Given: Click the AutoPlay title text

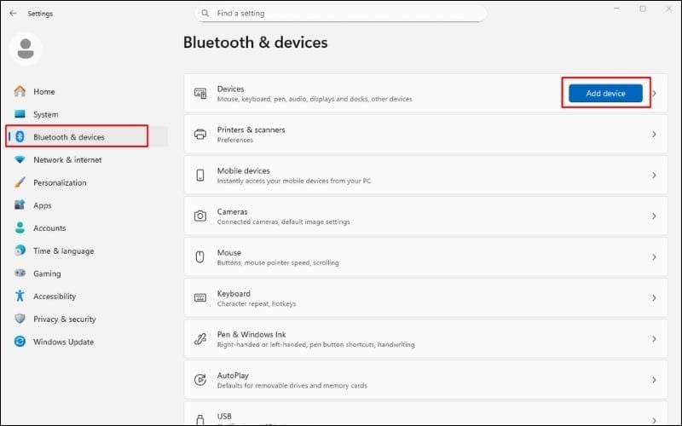Looking at the screenshot, I should pos(233,375).
